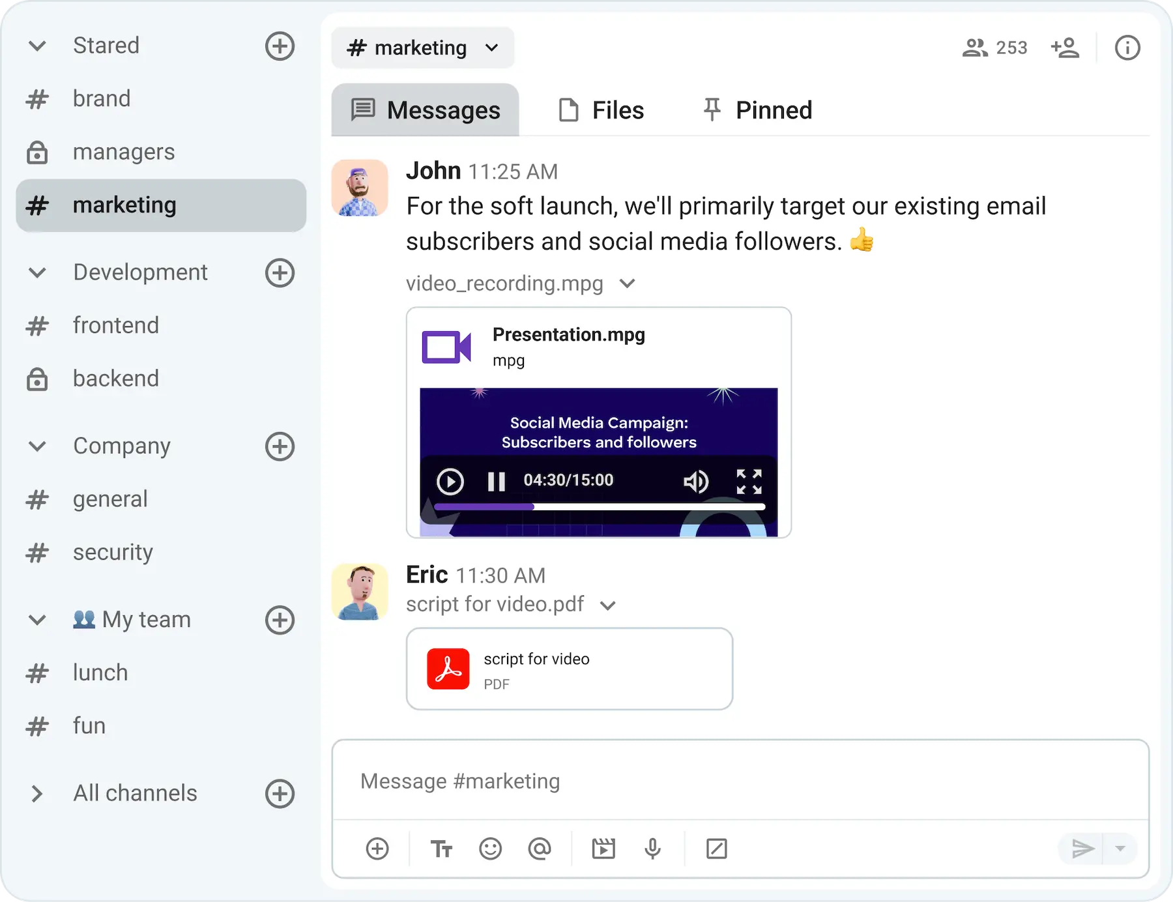
Task: Add a channel to the Company section
Action: click(x=280, y=446)
